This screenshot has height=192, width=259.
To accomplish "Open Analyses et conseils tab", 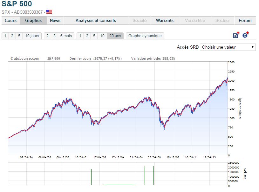I will pos(96,20).
